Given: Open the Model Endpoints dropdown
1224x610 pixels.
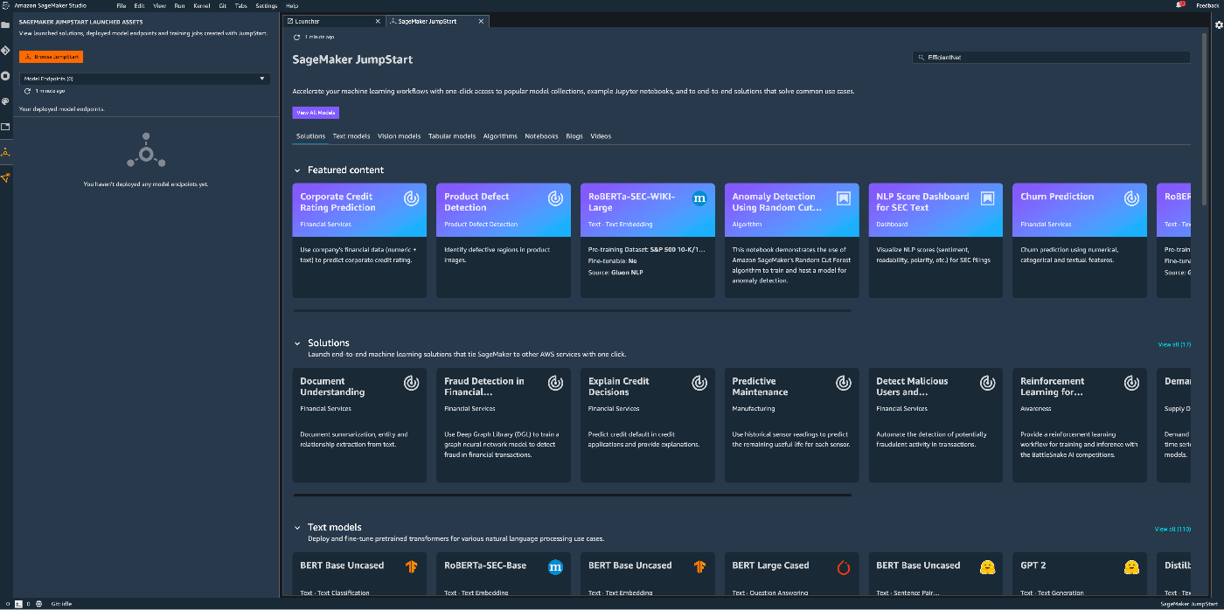Looking at the screenshot, I should (x=145, y=79).
